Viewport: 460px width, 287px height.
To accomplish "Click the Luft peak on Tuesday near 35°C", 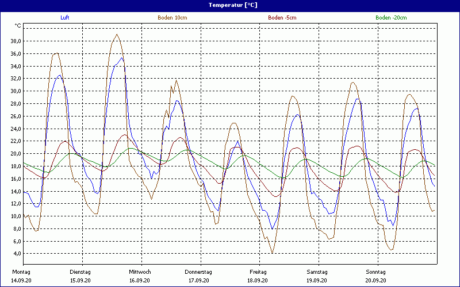I will [122, 57].
